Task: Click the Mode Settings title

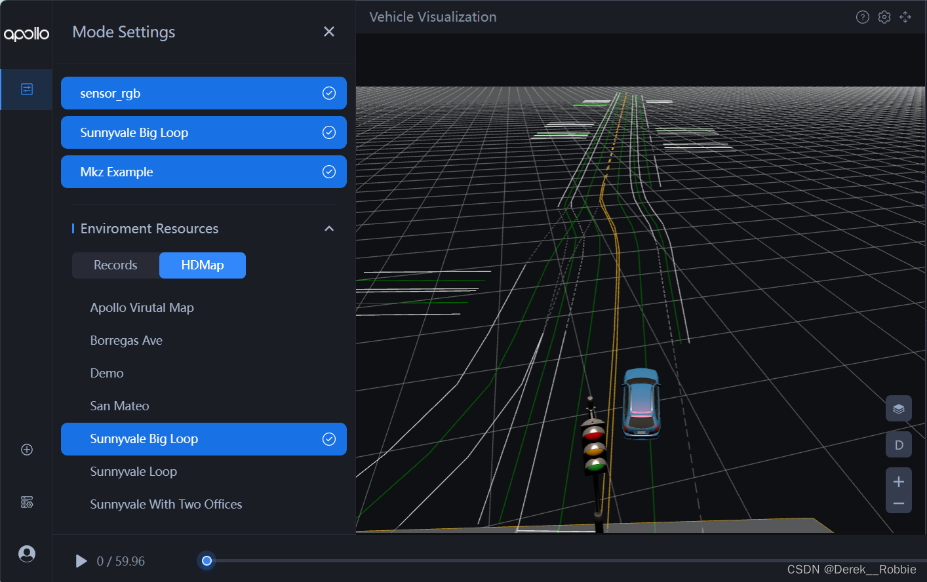Action: click(124, 32)
